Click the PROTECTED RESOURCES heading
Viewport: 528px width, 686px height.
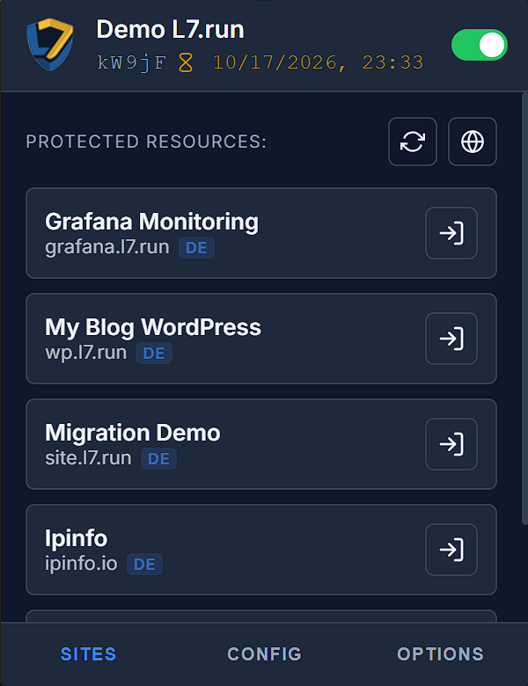tap(146, 142)
